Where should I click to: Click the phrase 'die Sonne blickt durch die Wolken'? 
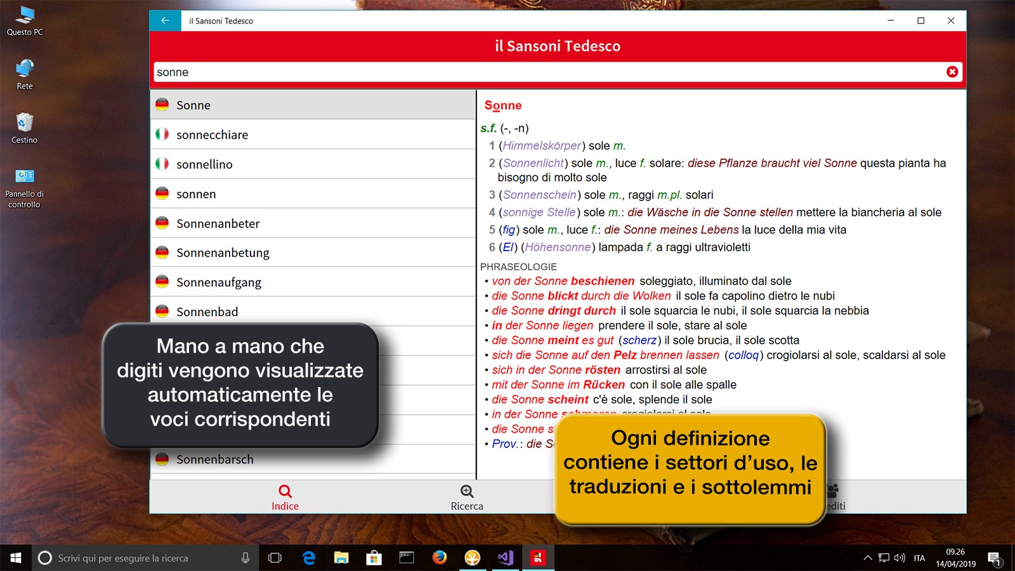coord(581,296)
